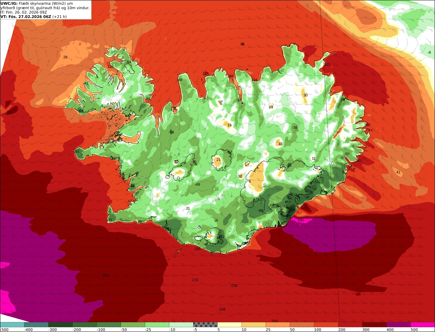The image size is (435, 332).
Task: Click the value '295' on the south coast
Action: coord(197,249)
